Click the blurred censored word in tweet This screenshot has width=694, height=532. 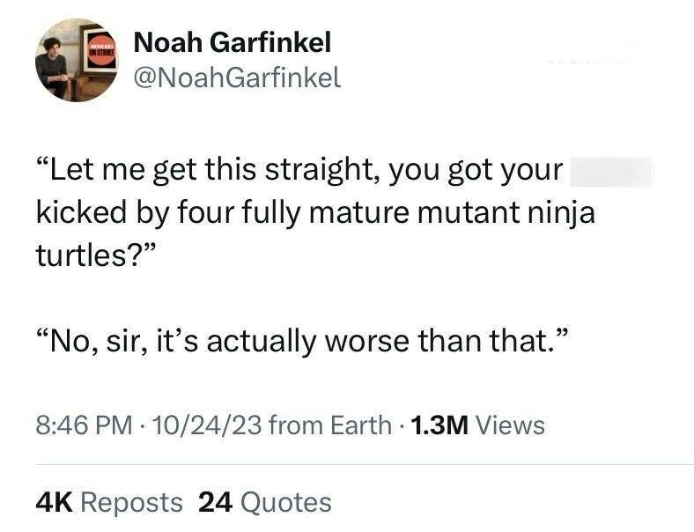(x=611, y=170)
